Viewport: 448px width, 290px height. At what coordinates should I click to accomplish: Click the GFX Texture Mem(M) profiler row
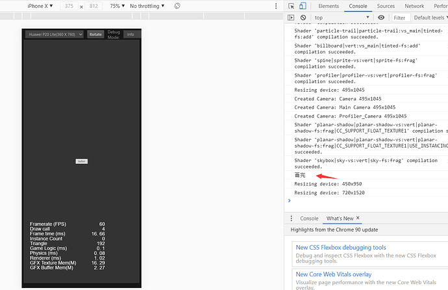[67, 263]
